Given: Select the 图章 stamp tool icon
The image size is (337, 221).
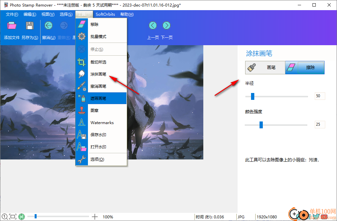Looking at the screenshot, I should pos(82,110).
